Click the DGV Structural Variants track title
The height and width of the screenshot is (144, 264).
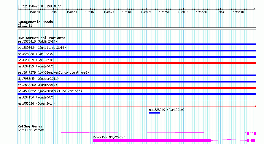42,38
